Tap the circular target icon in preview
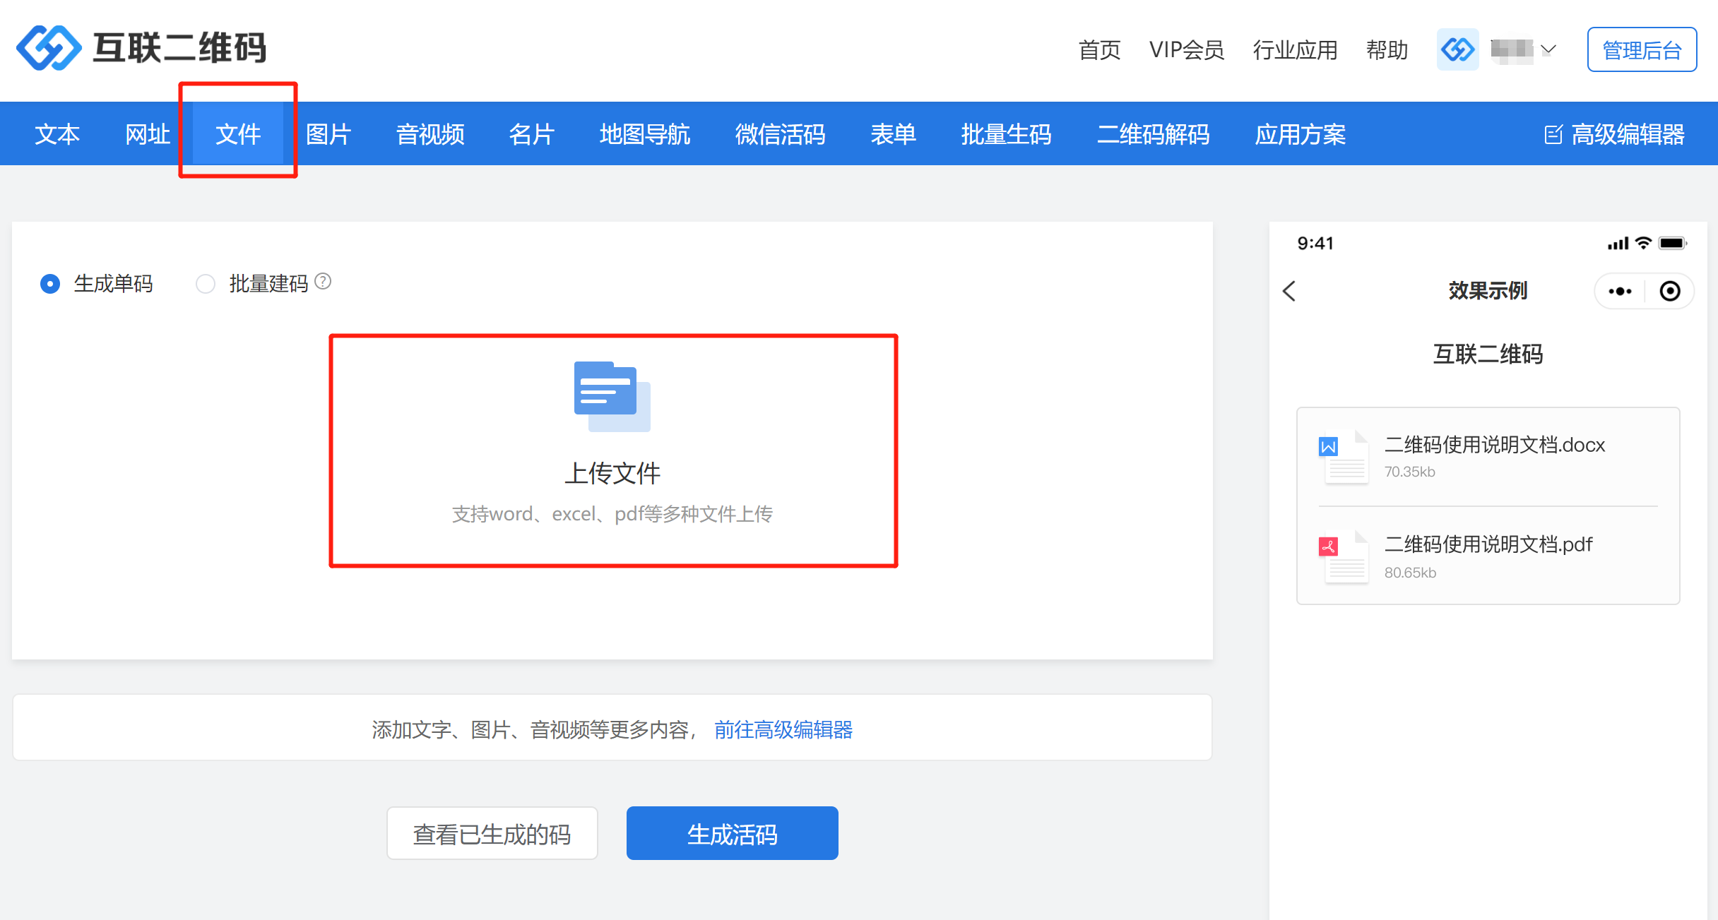 [1670, 291]
